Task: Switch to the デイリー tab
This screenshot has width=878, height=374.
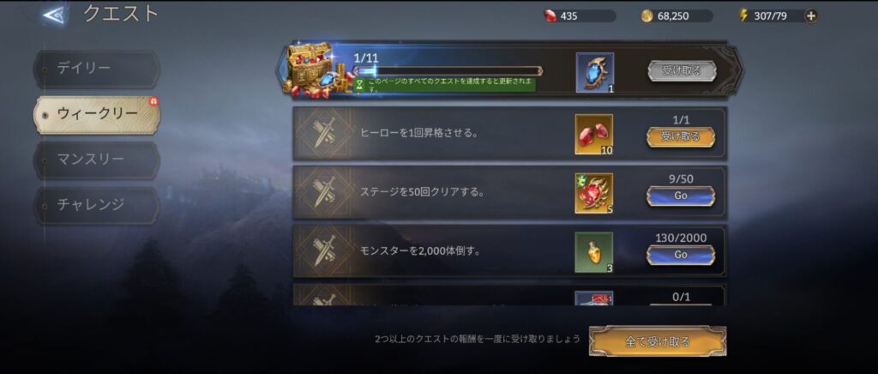Action: [x=96, y=69]
